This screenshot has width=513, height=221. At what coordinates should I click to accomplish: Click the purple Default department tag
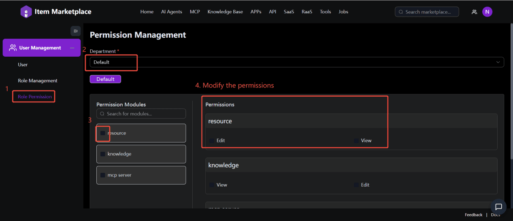[x=105, y=79]
